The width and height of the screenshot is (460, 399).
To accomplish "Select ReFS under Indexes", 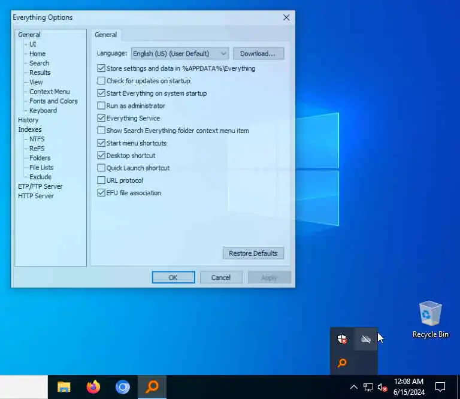I will [x=37, y=149].
